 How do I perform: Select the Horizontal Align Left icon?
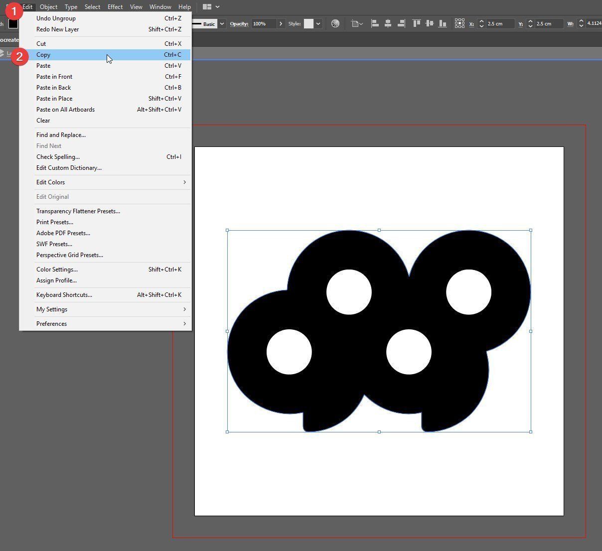[x=375, y=23]
